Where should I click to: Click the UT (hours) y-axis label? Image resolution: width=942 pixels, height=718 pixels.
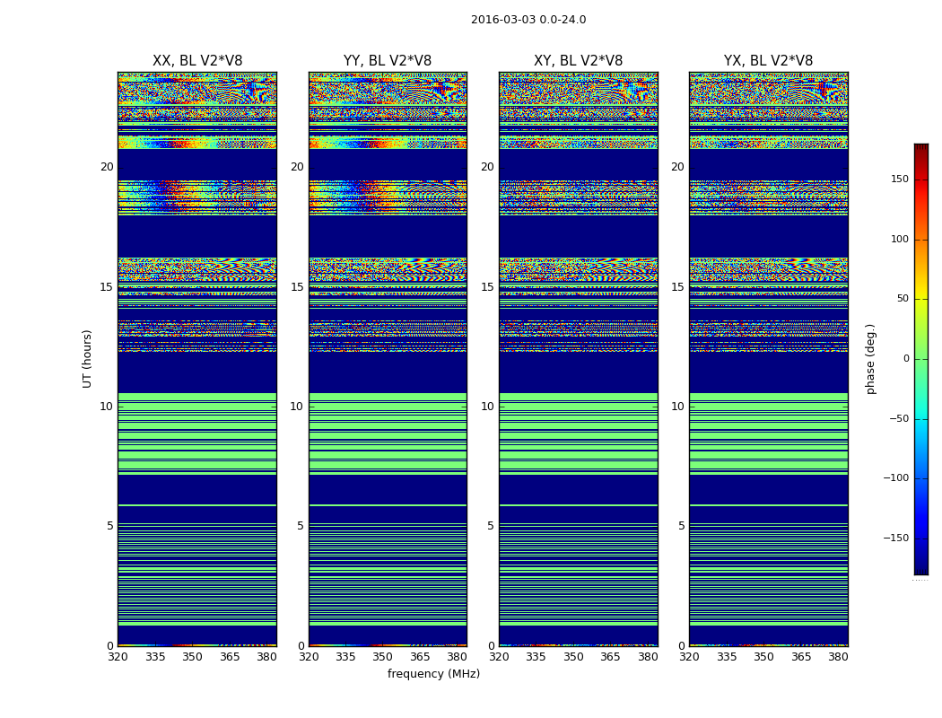pyautogui.click(x=88, y=358)
